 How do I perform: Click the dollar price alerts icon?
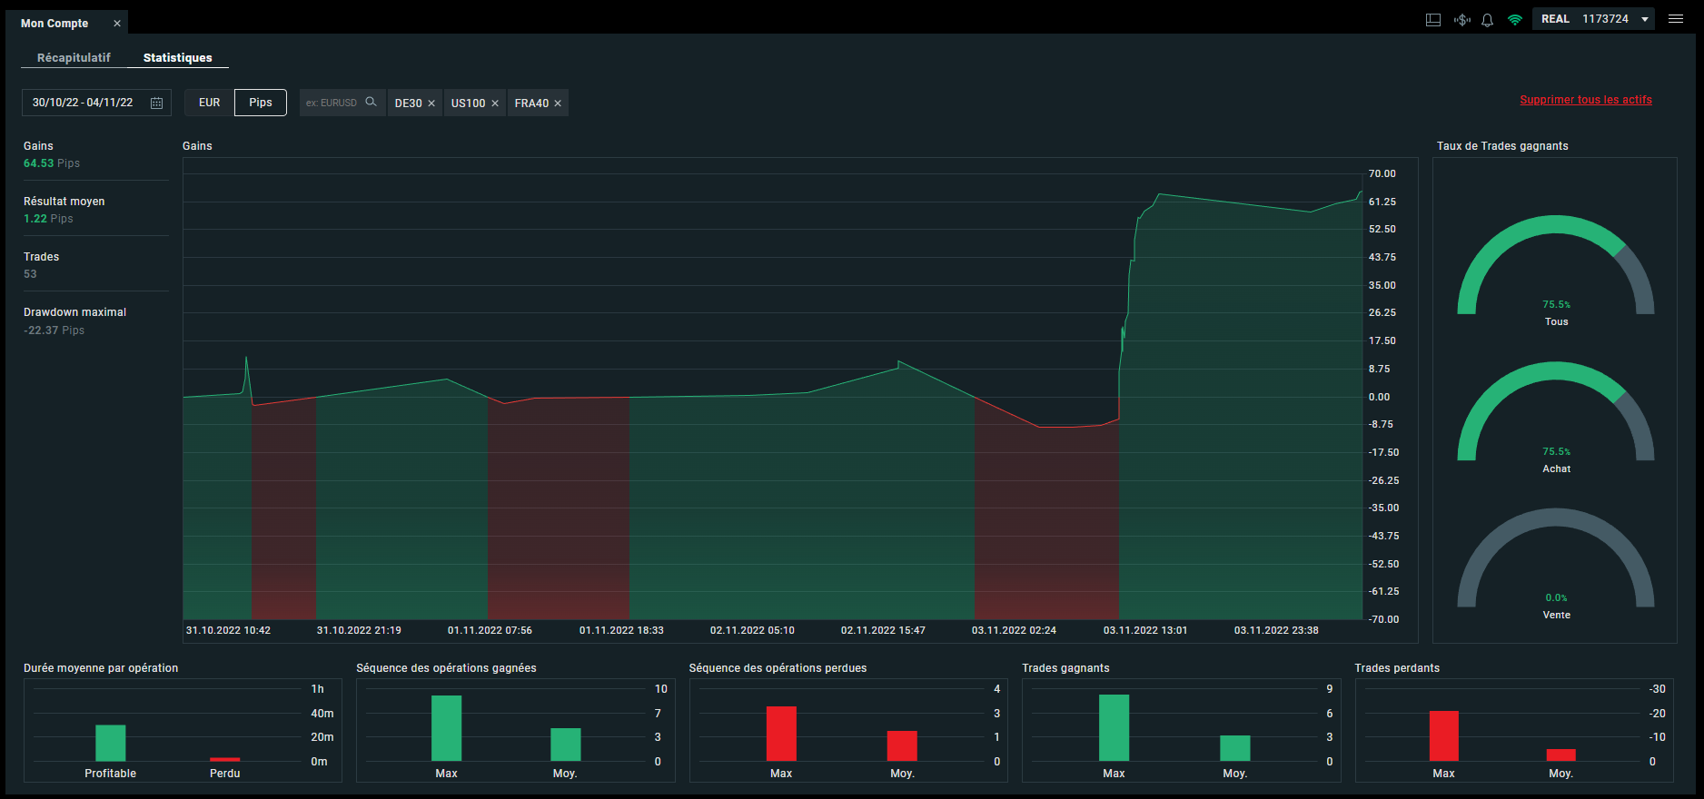coord(1461,19)
